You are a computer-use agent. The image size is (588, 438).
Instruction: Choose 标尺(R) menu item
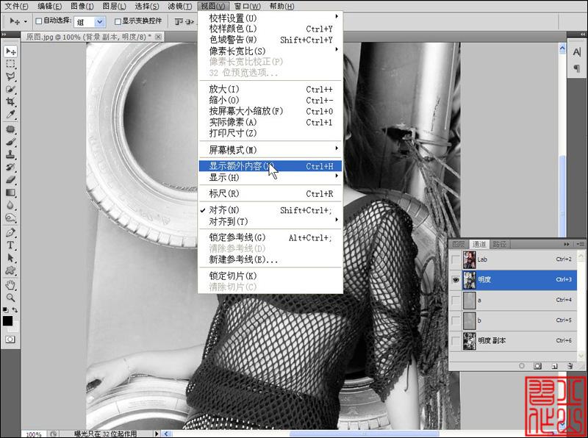270,194
